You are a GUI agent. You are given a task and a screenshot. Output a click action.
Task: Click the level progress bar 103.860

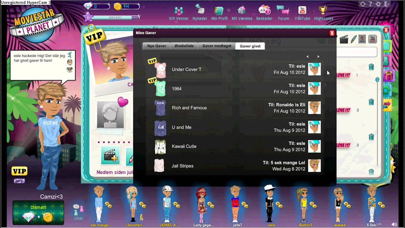[x=115, y=18]
